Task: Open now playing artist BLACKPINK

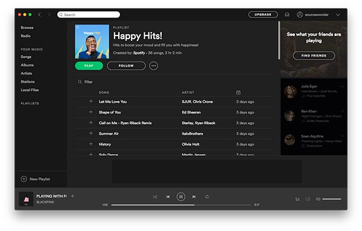Action: [x=45, y=202]
